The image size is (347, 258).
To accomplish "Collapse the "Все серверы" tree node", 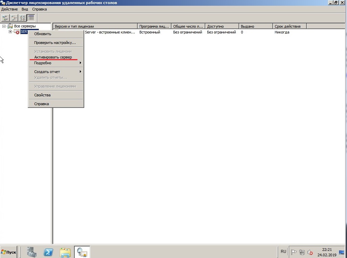I will tap(4, 26).
